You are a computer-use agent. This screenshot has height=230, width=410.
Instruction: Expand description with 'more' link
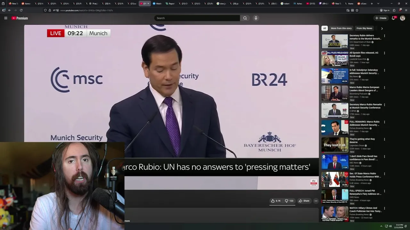pyautogui.click(x=127, y=221)
